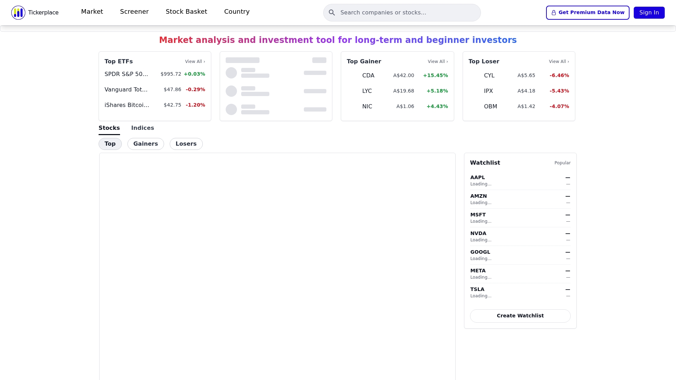Open the Screener menu

[134, 12]
